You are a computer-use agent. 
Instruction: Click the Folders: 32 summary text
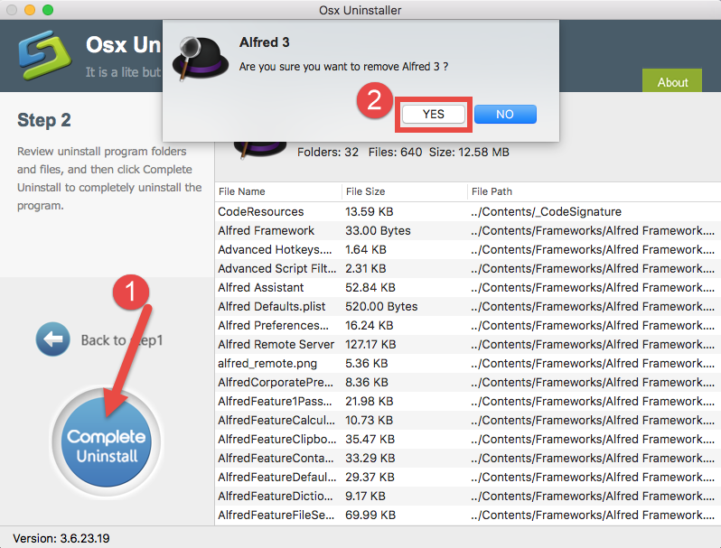coord(327,152)
